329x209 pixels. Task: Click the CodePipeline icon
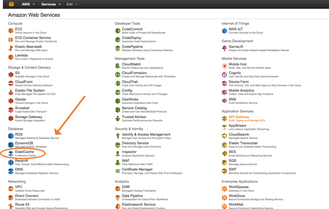pyautogui.click(x=118, y=48)
